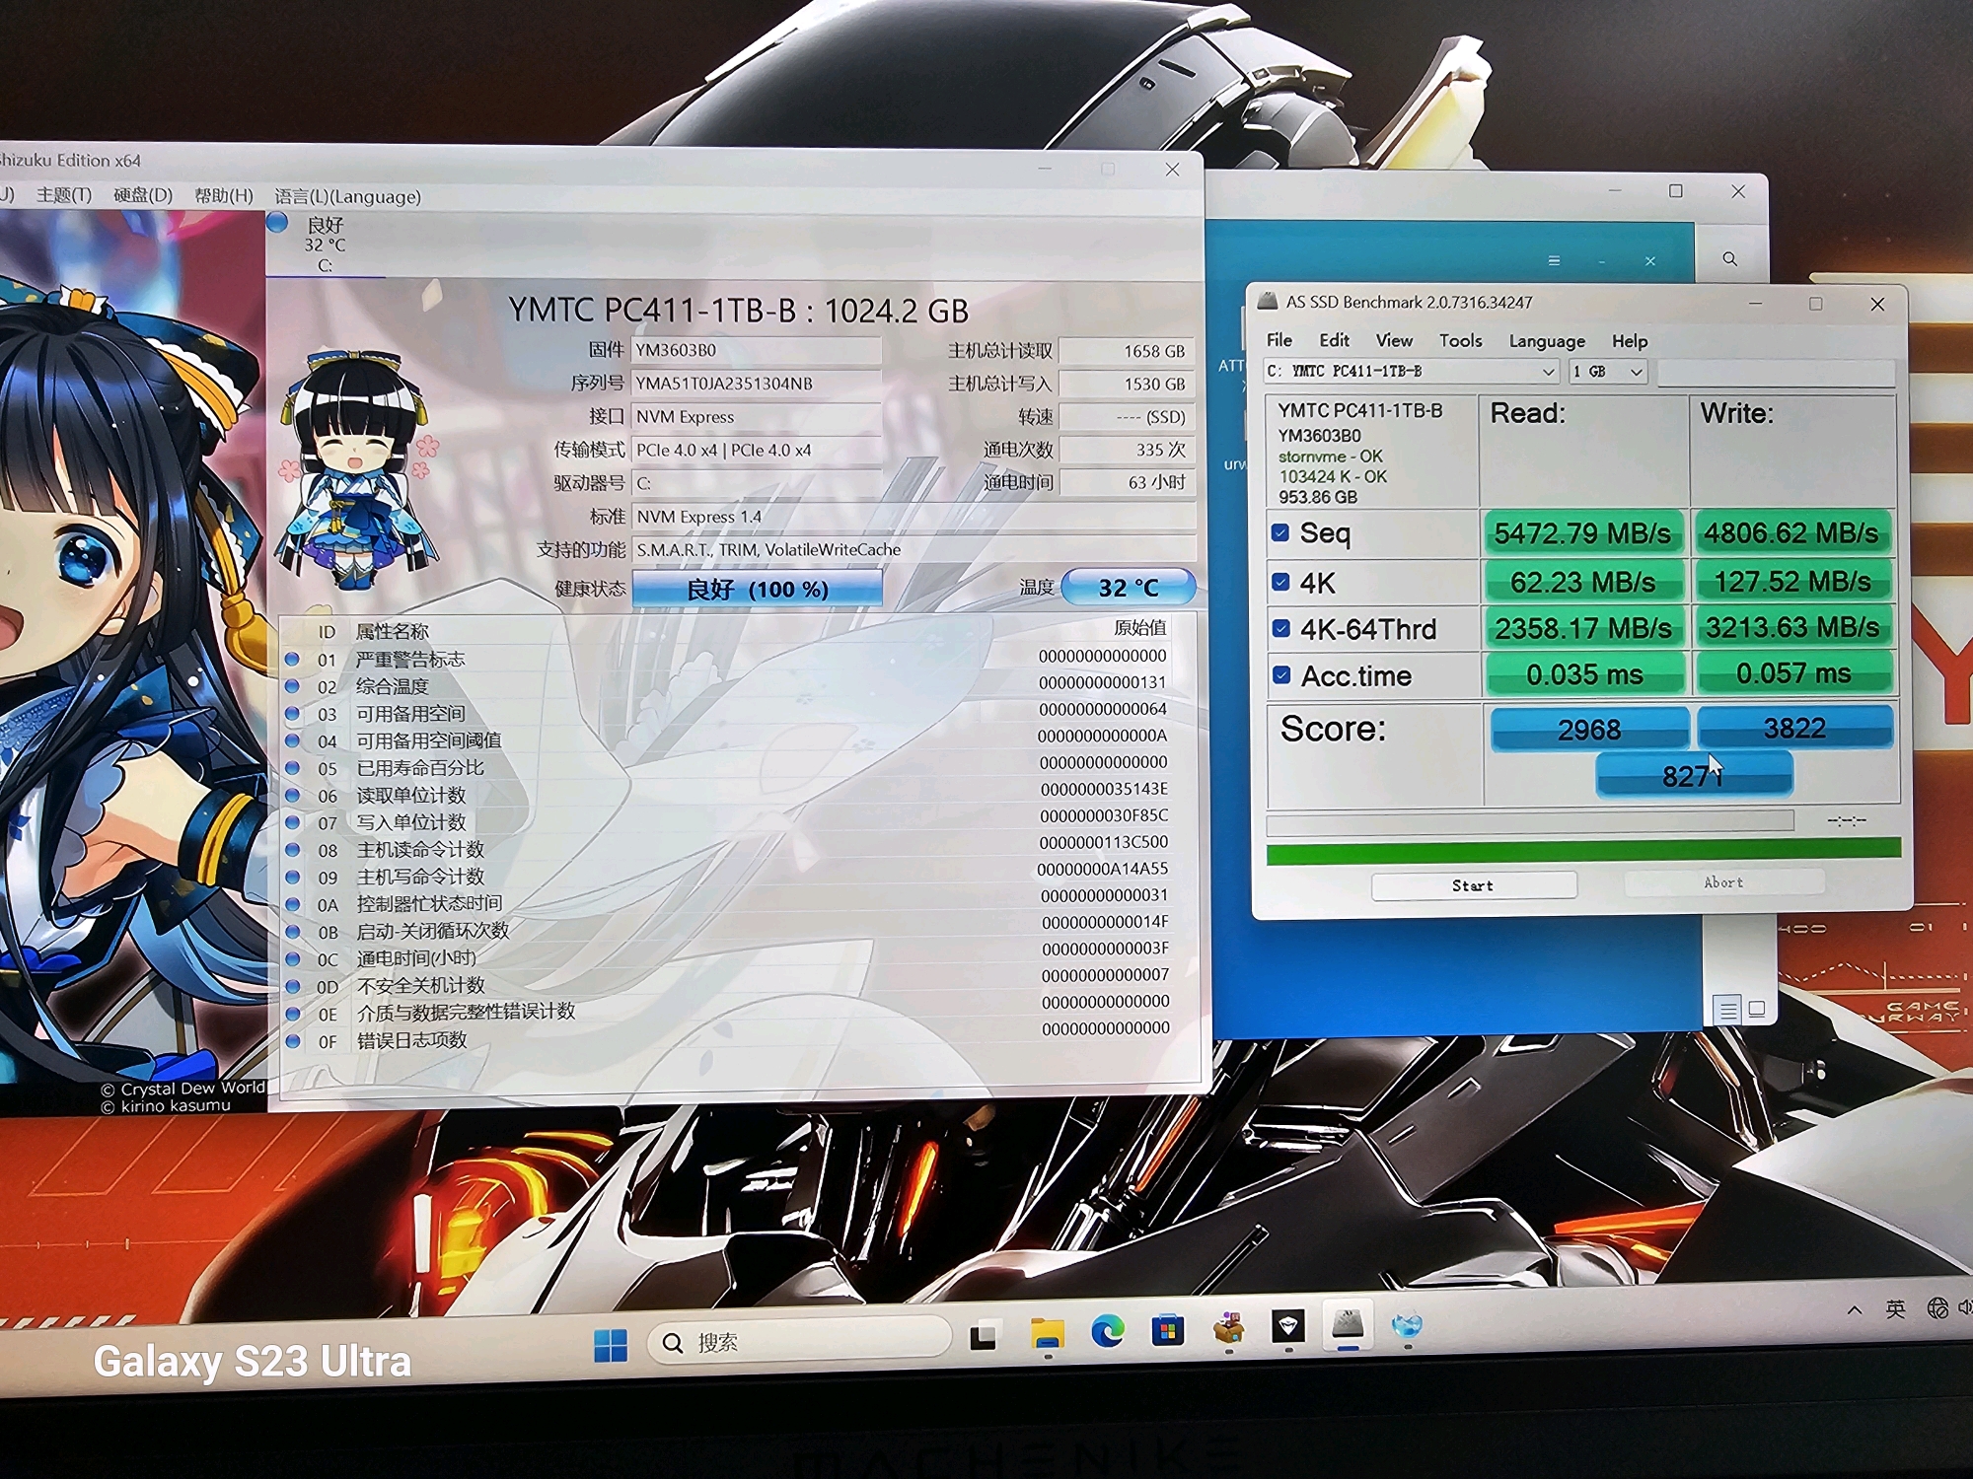Click the firmware field YM3603B0
The width and height of the screenshot is (1973, 1479).
[756, 350]
